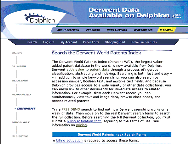Open Premium Features
The width and height of the screenshot is (189, 144).
[144, 42]
